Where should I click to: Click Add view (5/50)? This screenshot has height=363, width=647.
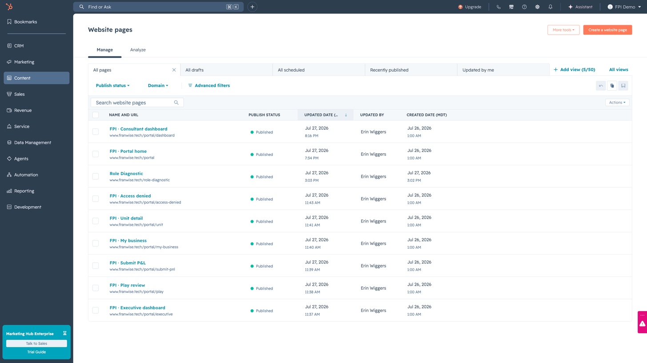point(574,70)
